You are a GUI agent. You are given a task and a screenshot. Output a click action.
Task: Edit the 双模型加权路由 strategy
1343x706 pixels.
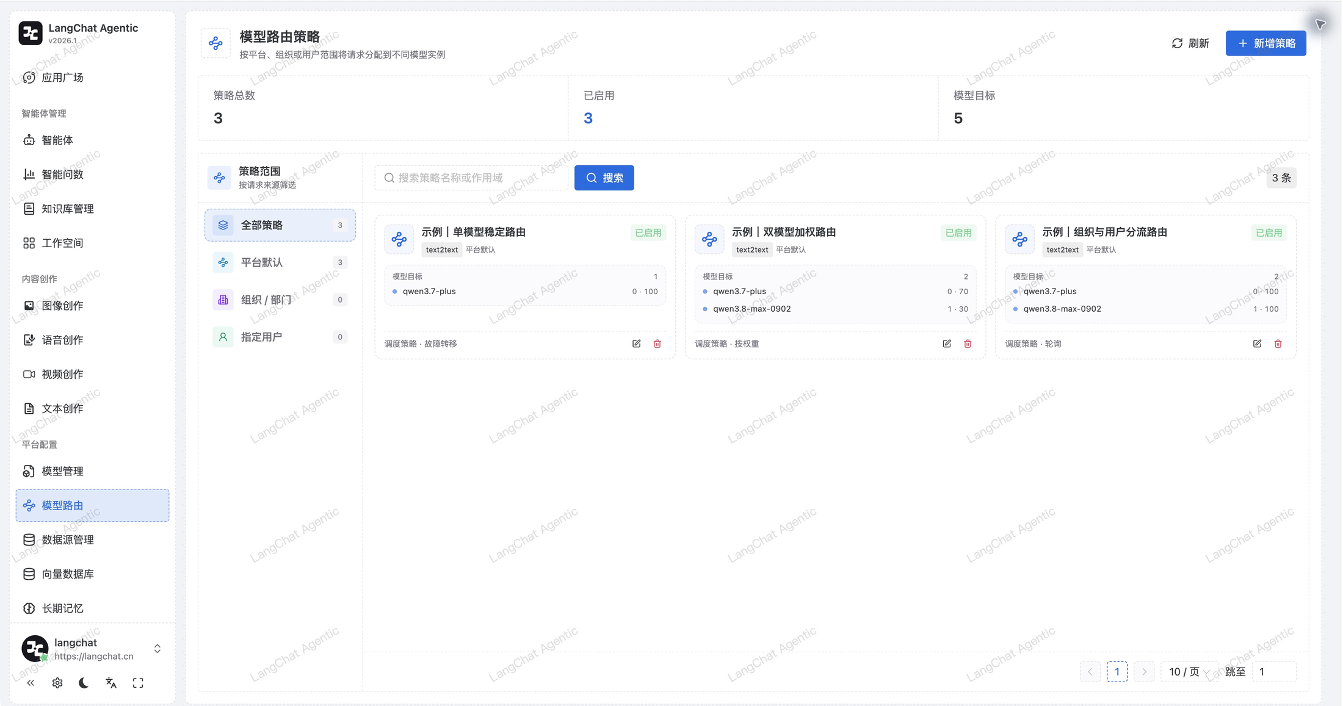coord(947,344)
